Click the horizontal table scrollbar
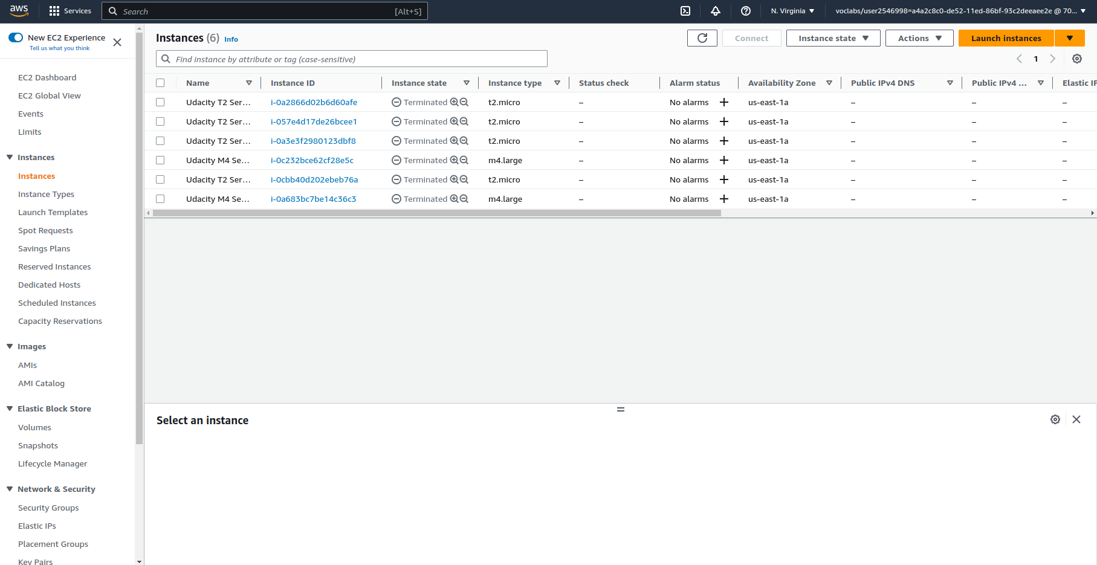The height and width of the screenshot is (565, 1097). (x=437, y=213)
